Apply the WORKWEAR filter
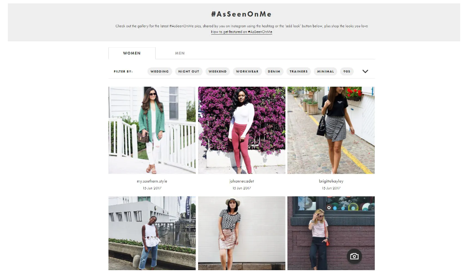 click(247, 71)
